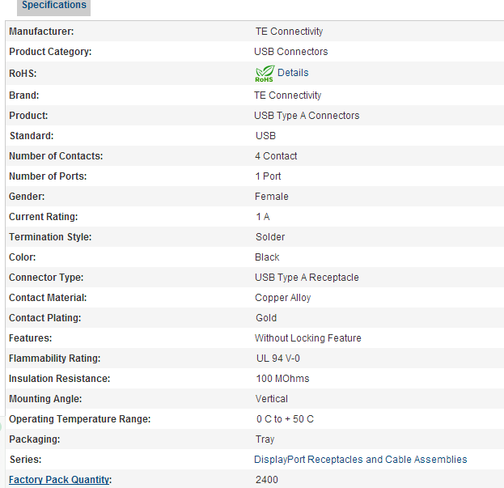The height and width of the screenshot is (488, 504).
Task: Click the Insulation Resistance: label
Action: click(60, 379)
